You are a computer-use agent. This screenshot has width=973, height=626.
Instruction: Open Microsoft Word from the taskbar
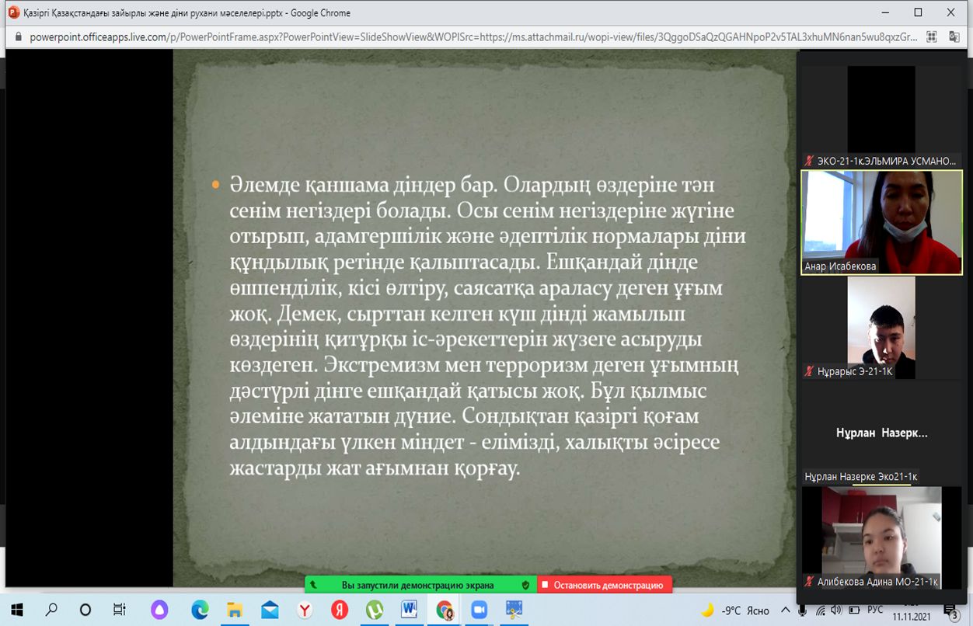click(x=409, y=610)
